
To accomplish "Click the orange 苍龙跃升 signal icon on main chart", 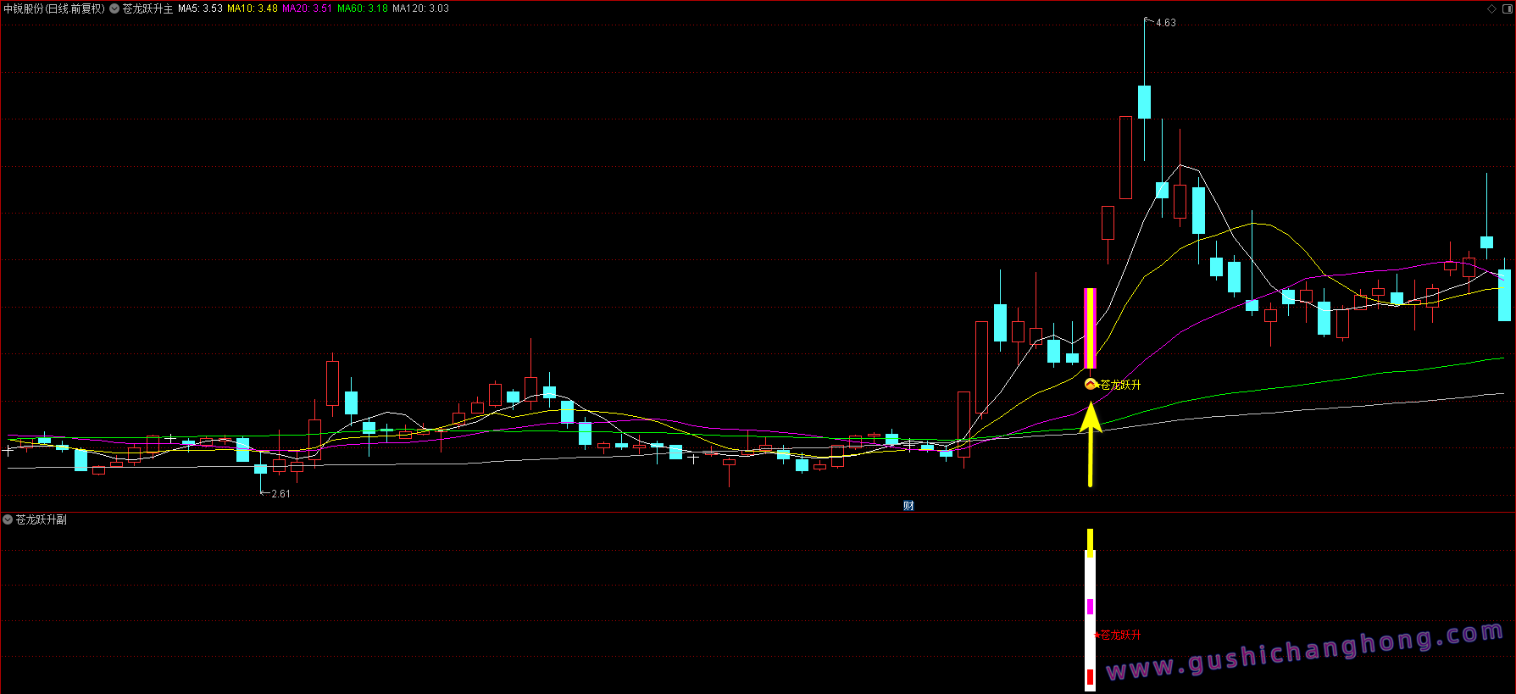I will (x=1091, y=384).
